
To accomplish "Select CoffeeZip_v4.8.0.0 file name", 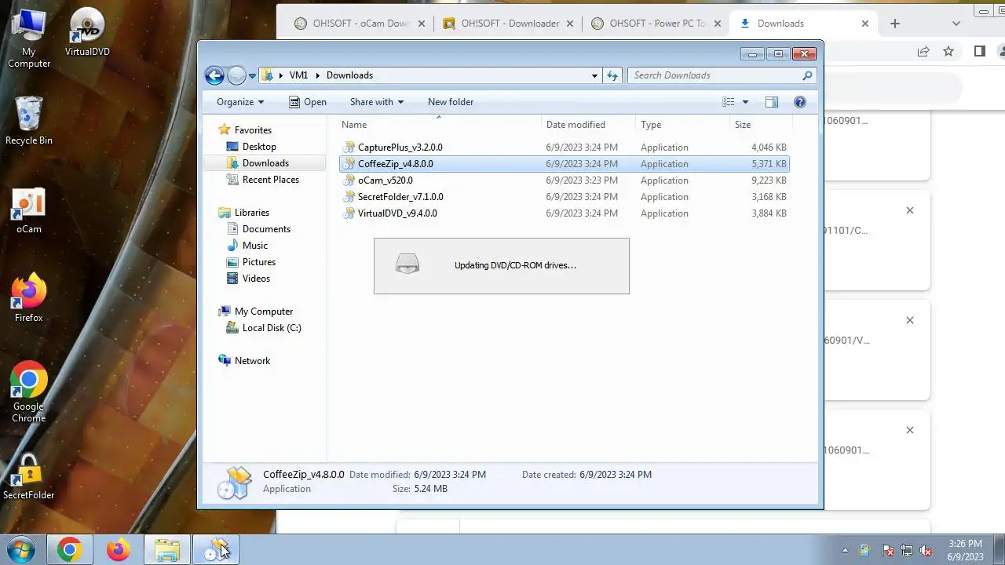I will click(396, 164).
